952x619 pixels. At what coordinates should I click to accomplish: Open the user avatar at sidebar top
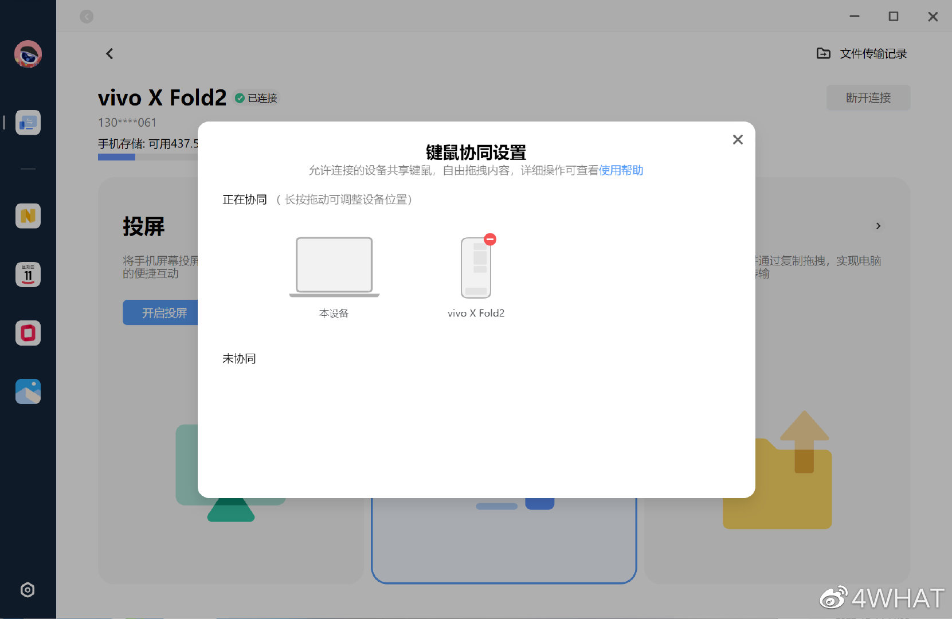[x=28, y=54]
